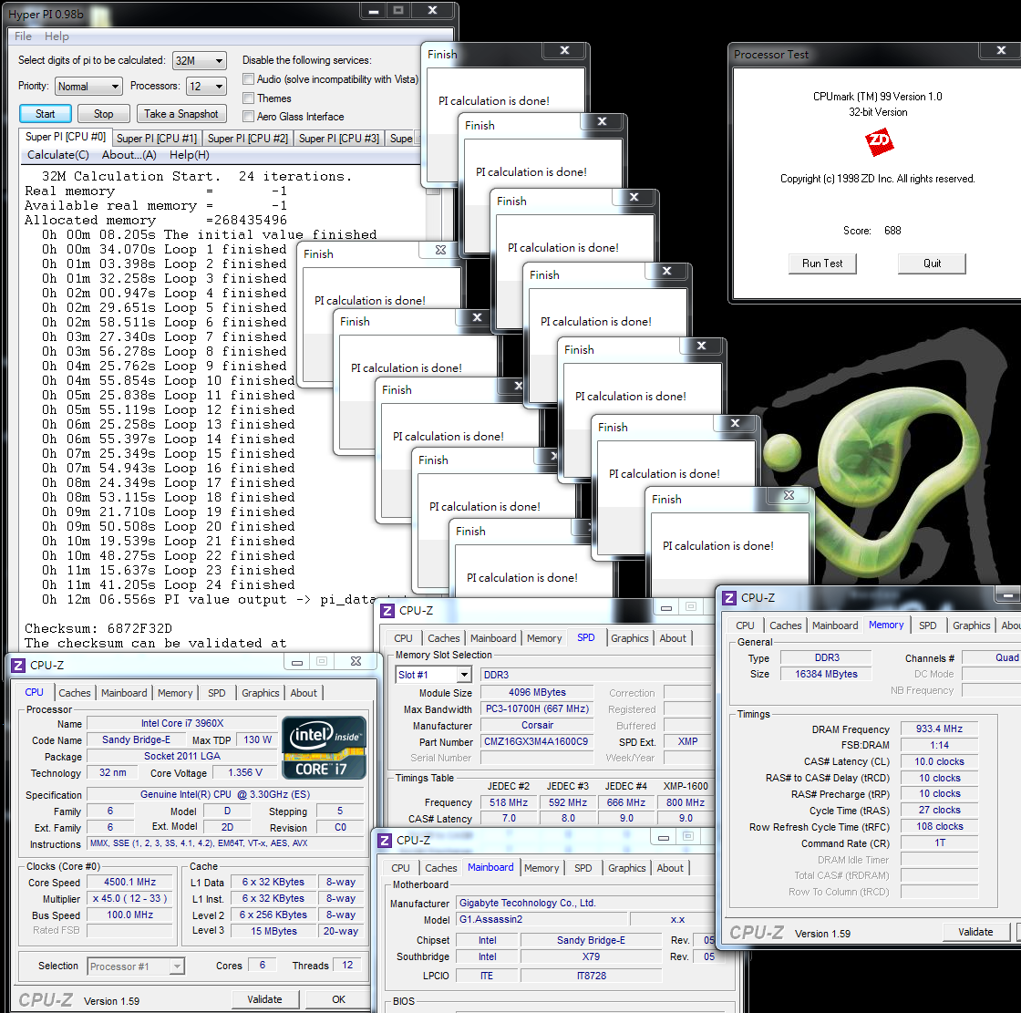Click Quit in Processor Test window

932,264
